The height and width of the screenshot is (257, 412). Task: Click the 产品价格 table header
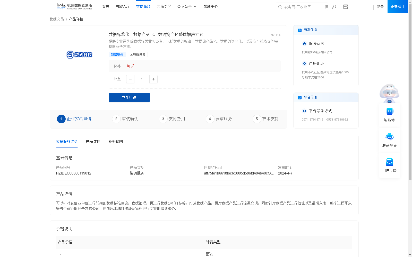(65, 242)
